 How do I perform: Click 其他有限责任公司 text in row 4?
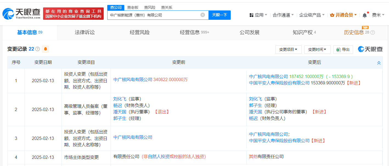point(266,157)
